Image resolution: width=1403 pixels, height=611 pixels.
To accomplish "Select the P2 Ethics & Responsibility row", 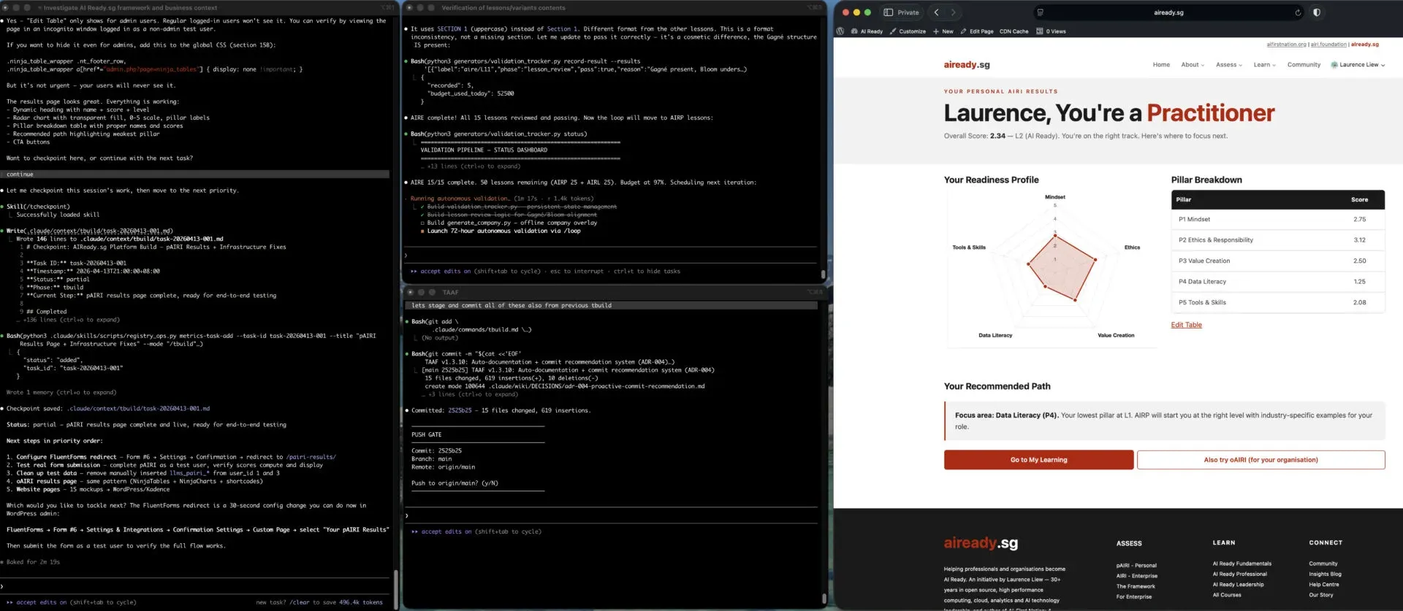I will click(1277, 240).
